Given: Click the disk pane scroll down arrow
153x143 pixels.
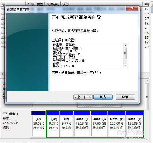Looking at the screenshot, I should tap(147, 140).
